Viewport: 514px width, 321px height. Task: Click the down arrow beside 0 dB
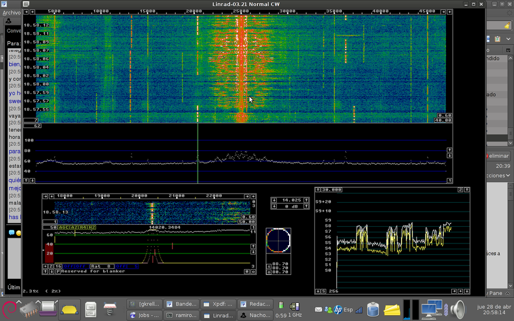[x=274, y=206]
